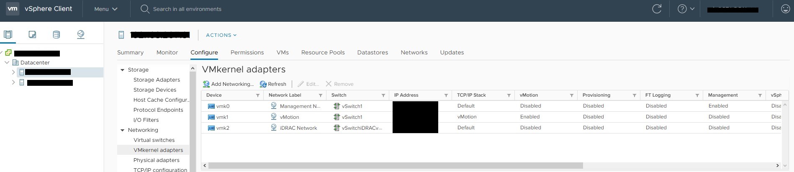Screen dimensions: 794x172
Task: Collapse the Datacenter tree node
Action: click(7, 62)
